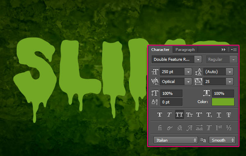Expand the font size dropdown arrow
This screenshot has width=246, height=156.
tap(188, 72)
